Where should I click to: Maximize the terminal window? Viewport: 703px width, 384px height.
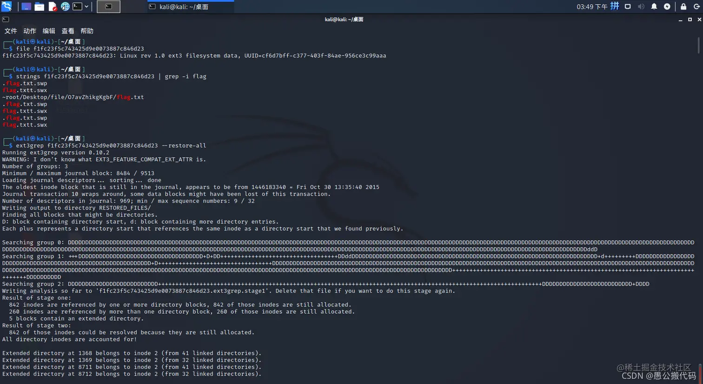pyautogui.click(x=690, y=20)
